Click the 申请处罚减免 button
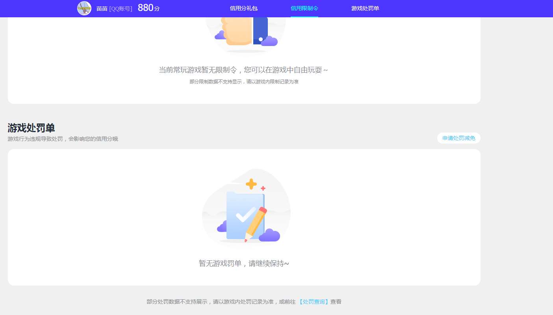 [x=458, y=138]
